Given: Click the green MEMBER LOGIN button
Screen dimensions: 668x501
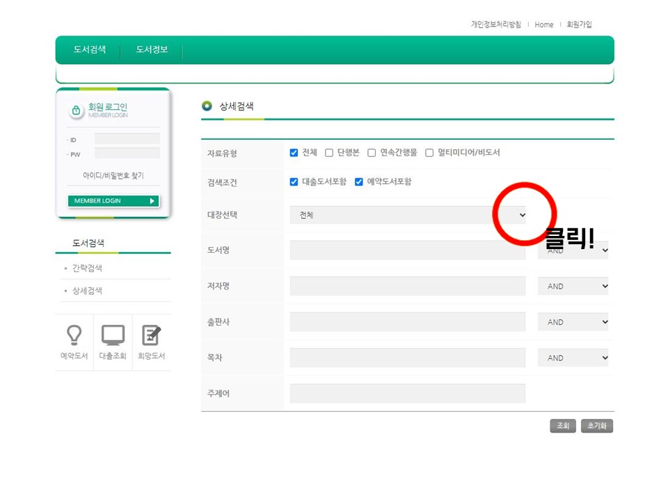Looking at the screenshot, I should coord(113,201).
